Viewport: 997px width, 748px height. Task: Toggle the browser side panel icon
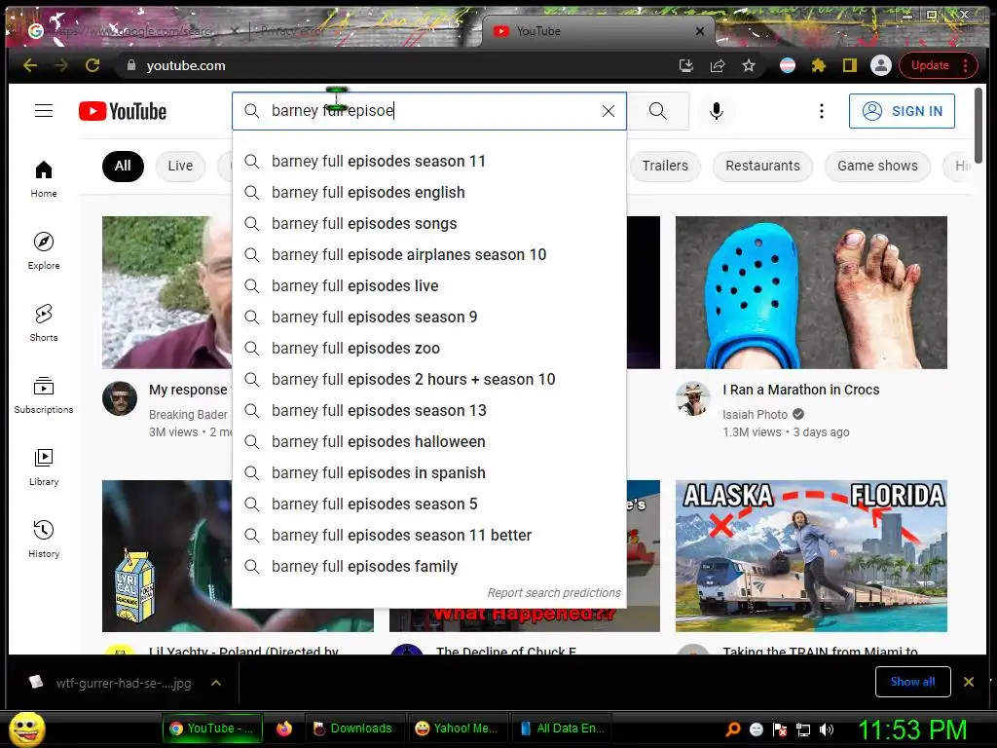(849, 65)
